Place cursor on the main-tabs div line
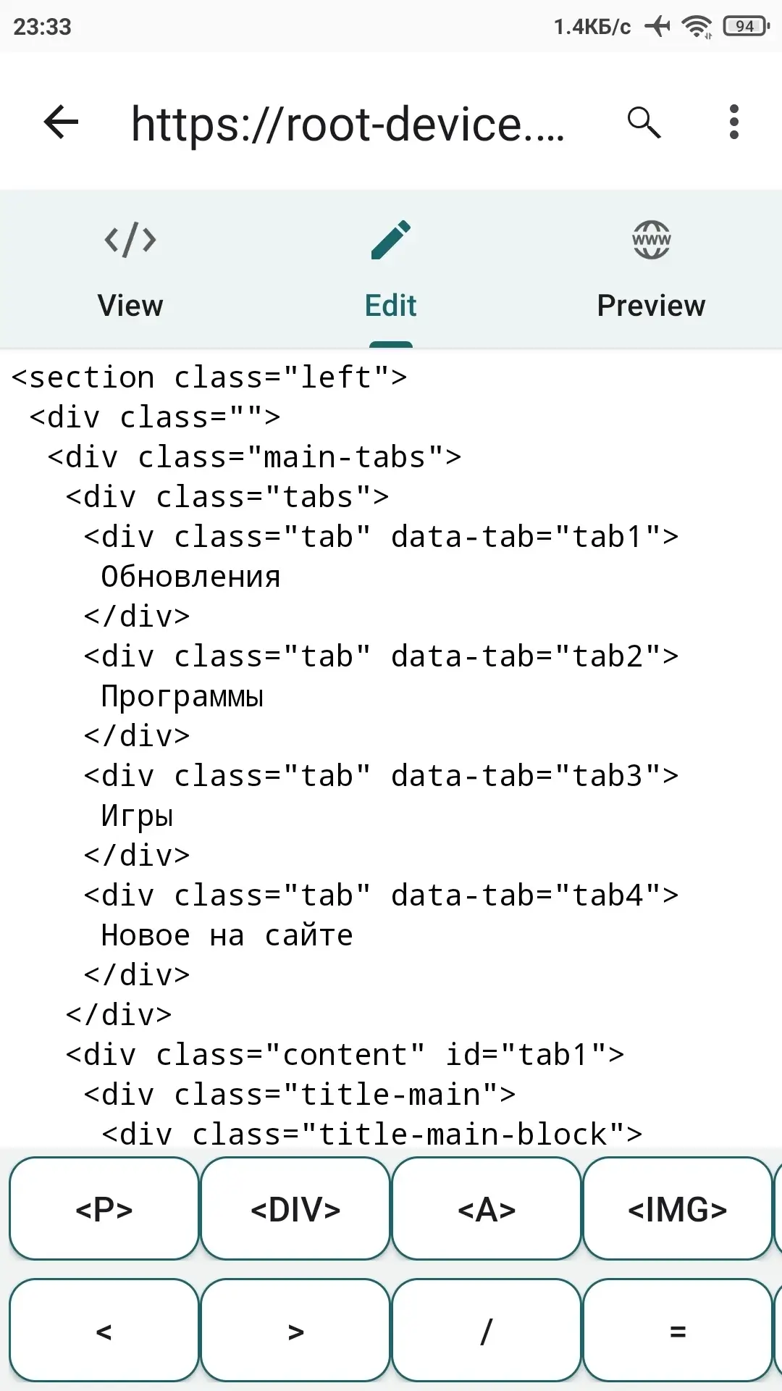The height and width of the screenshot is (1391, 782). (255, 457)
